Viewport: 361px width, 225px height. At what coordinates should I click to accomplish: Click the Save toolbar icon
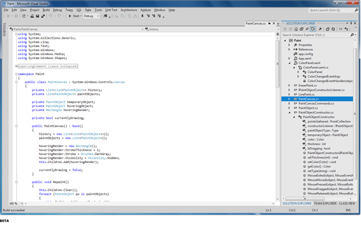(38, 16)
